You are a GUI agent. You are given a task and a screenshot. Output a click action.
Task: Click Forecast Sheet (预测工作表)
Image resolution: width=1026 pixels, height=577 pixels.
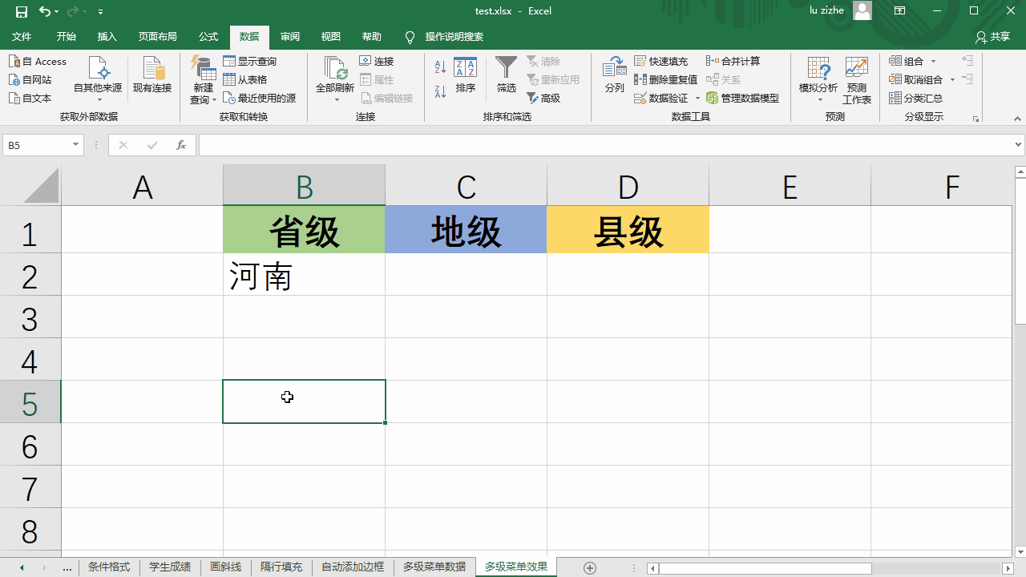point(857,80)
